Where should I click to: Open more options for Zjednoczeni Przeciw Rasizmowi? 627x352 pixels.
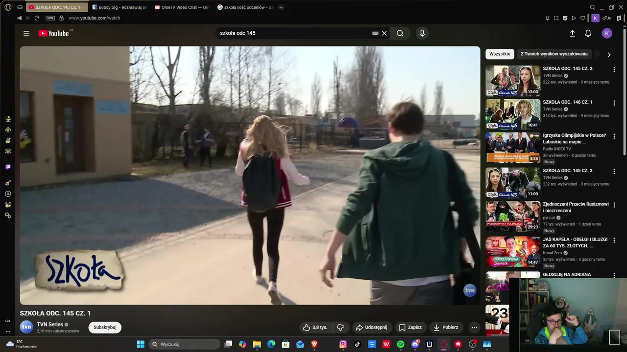[614, 205]
